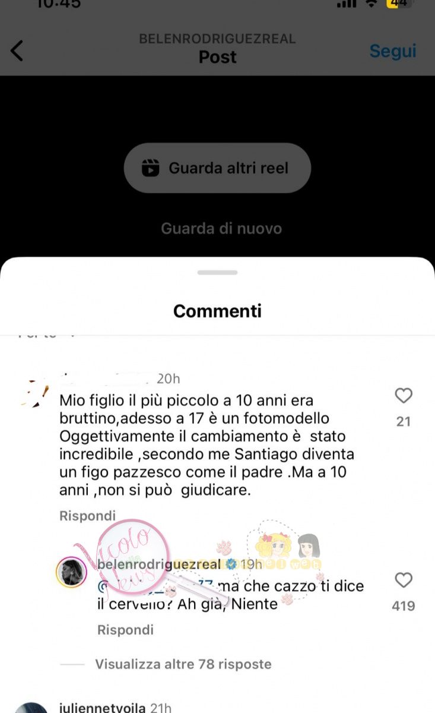This screenshot has width=435, height=713.
Task: Replay the reel with Guarda di nuovo
Action: point(221,228)
